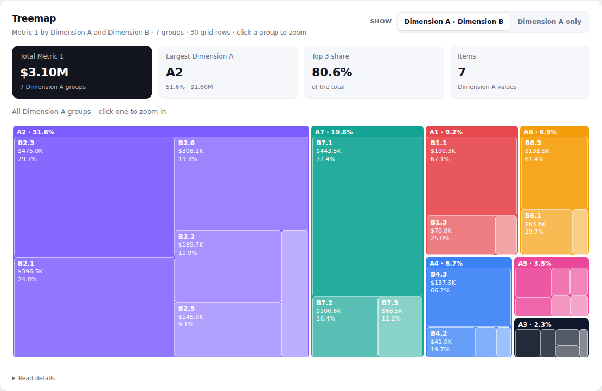Zoom into the A6 · 6.9% group header
Screen dimensions: 602x391
click(554, 132)
